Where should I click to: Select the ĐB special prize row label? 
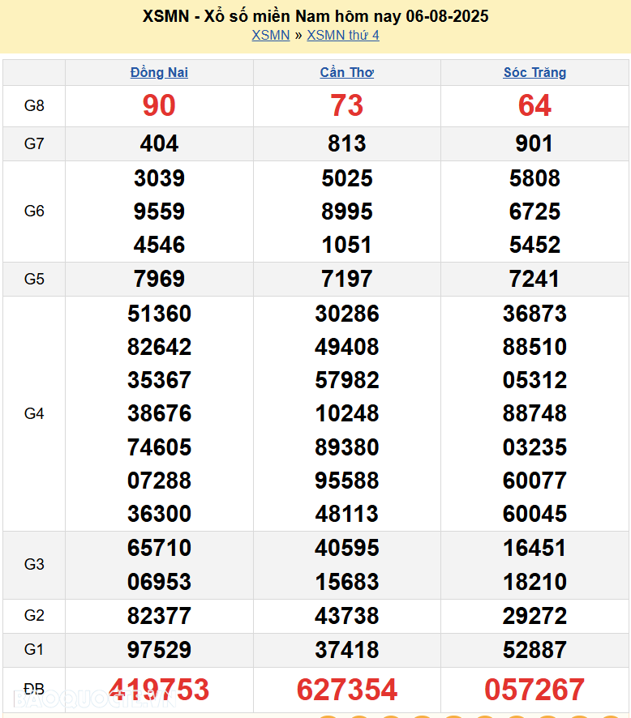pos(34,690)
